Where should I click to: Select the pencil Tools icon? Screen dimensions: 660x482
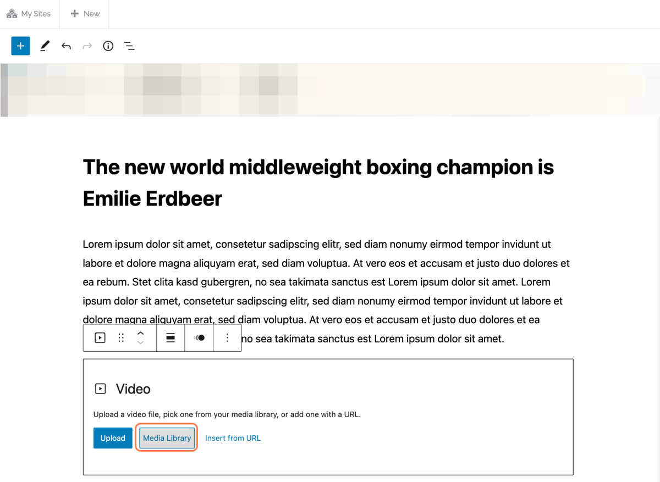[45, 46]
